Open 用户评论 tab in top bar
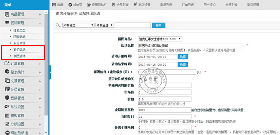 click(x=210, y=5)
